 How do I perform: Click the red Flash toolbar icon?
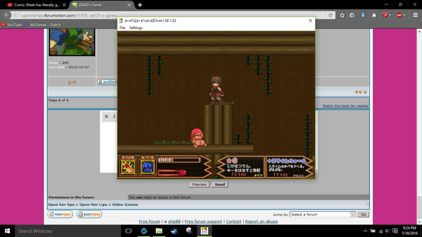click(x=386, y=15)
